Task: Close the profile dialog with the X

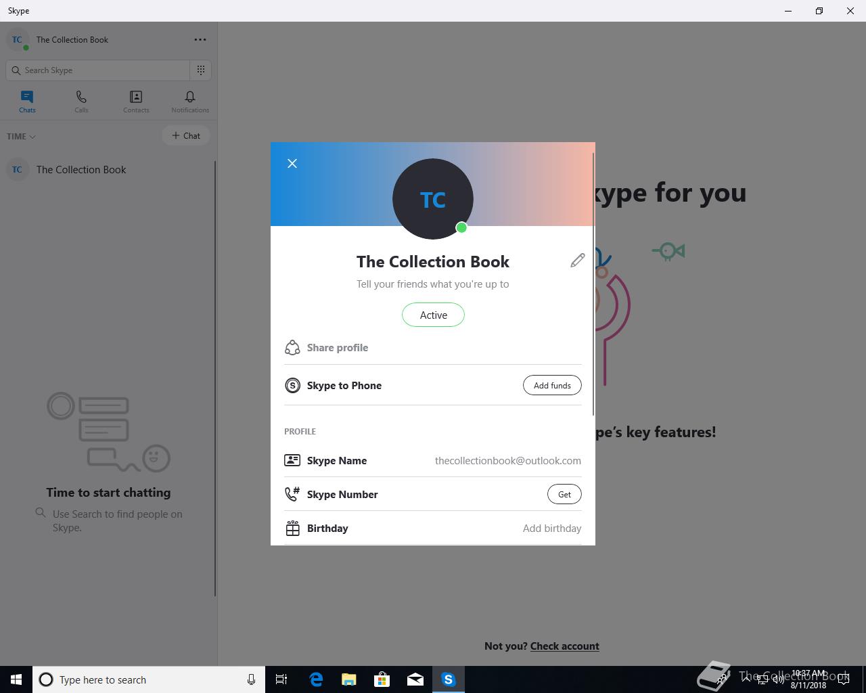Action: point(292,163)
